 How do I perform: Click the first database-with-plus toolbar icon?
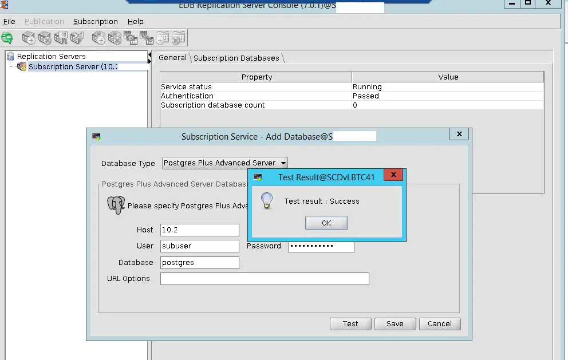click(x=28, y=38)
